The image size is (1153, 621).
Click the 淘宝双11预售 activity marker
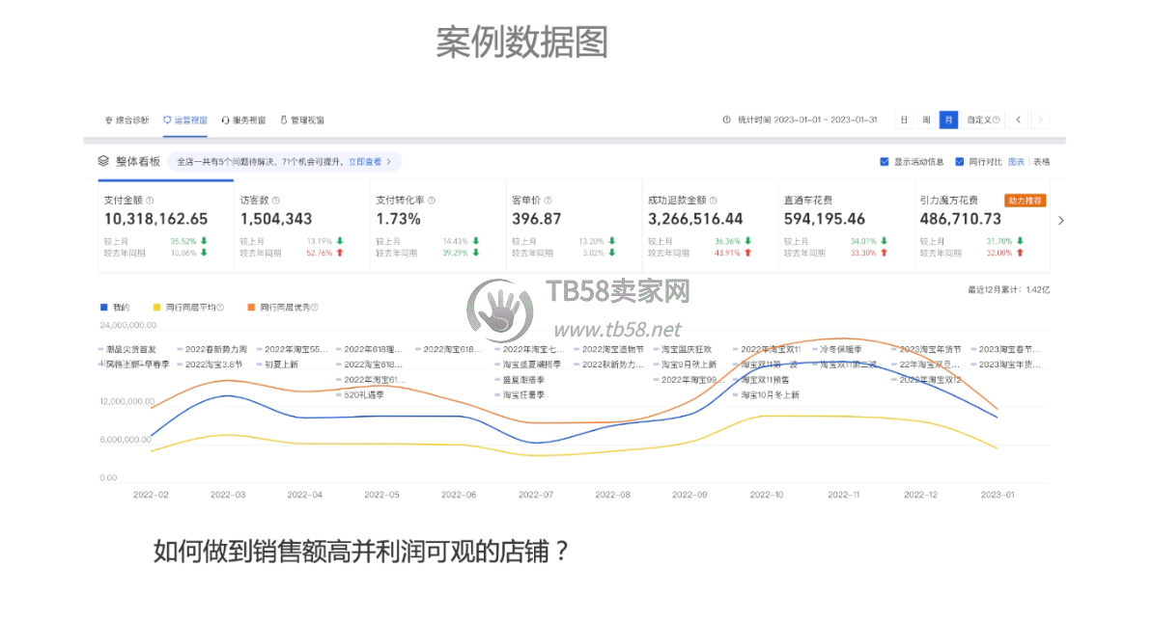point(762,380)
